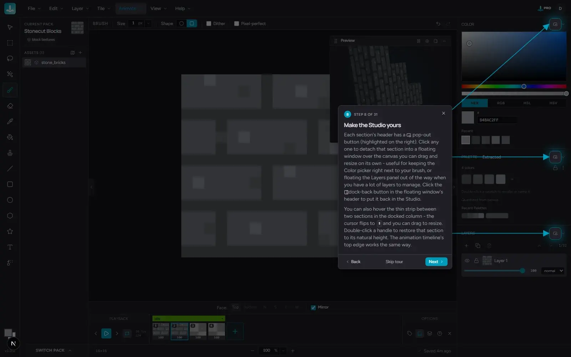This screenshot has height=357, width=571.
Task: Open the asset map view icon
Action: pyautogui.click(x=73, y=52)
